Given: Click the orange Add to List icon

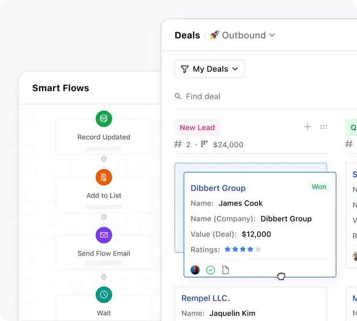Looking at the screenshot, I should coord(104,177).
